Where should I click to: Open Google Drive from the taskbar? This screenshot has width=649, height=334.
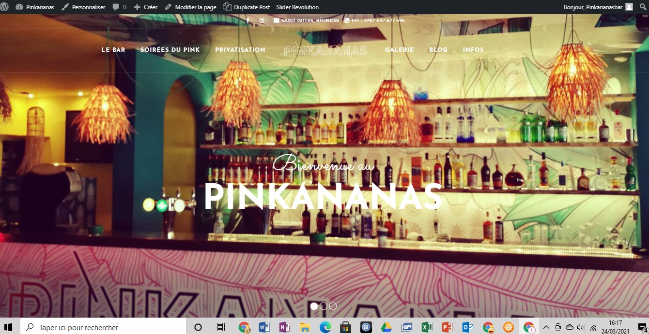(x=386, y=327)
